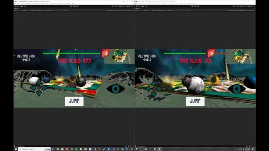The height and width of the screenshot is (151, 269).
Task: Adjust Scale slider in left Game view
Action: pyautogui.click(x=58, y=10)
